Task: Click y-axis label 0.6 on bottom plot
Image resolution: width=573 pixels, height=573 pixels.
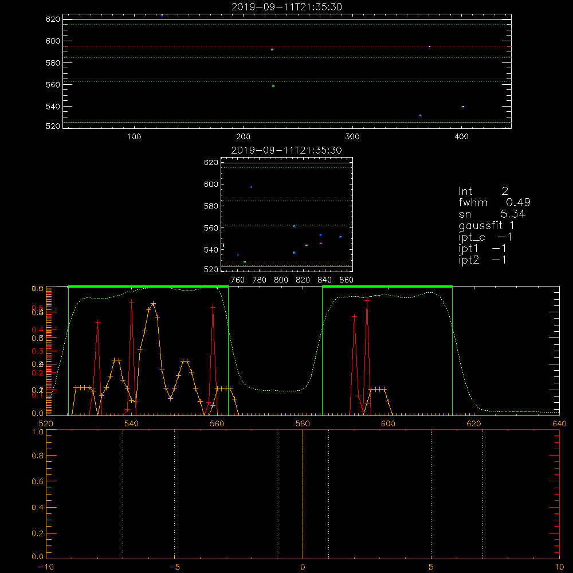Action: pos(37,481)
